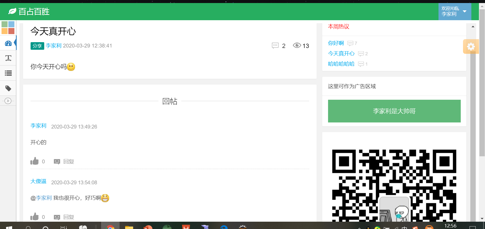This screenshot has height=229, width=485.
Task: Click comment icon beside 你好啊
Action: tap(350, 43)
